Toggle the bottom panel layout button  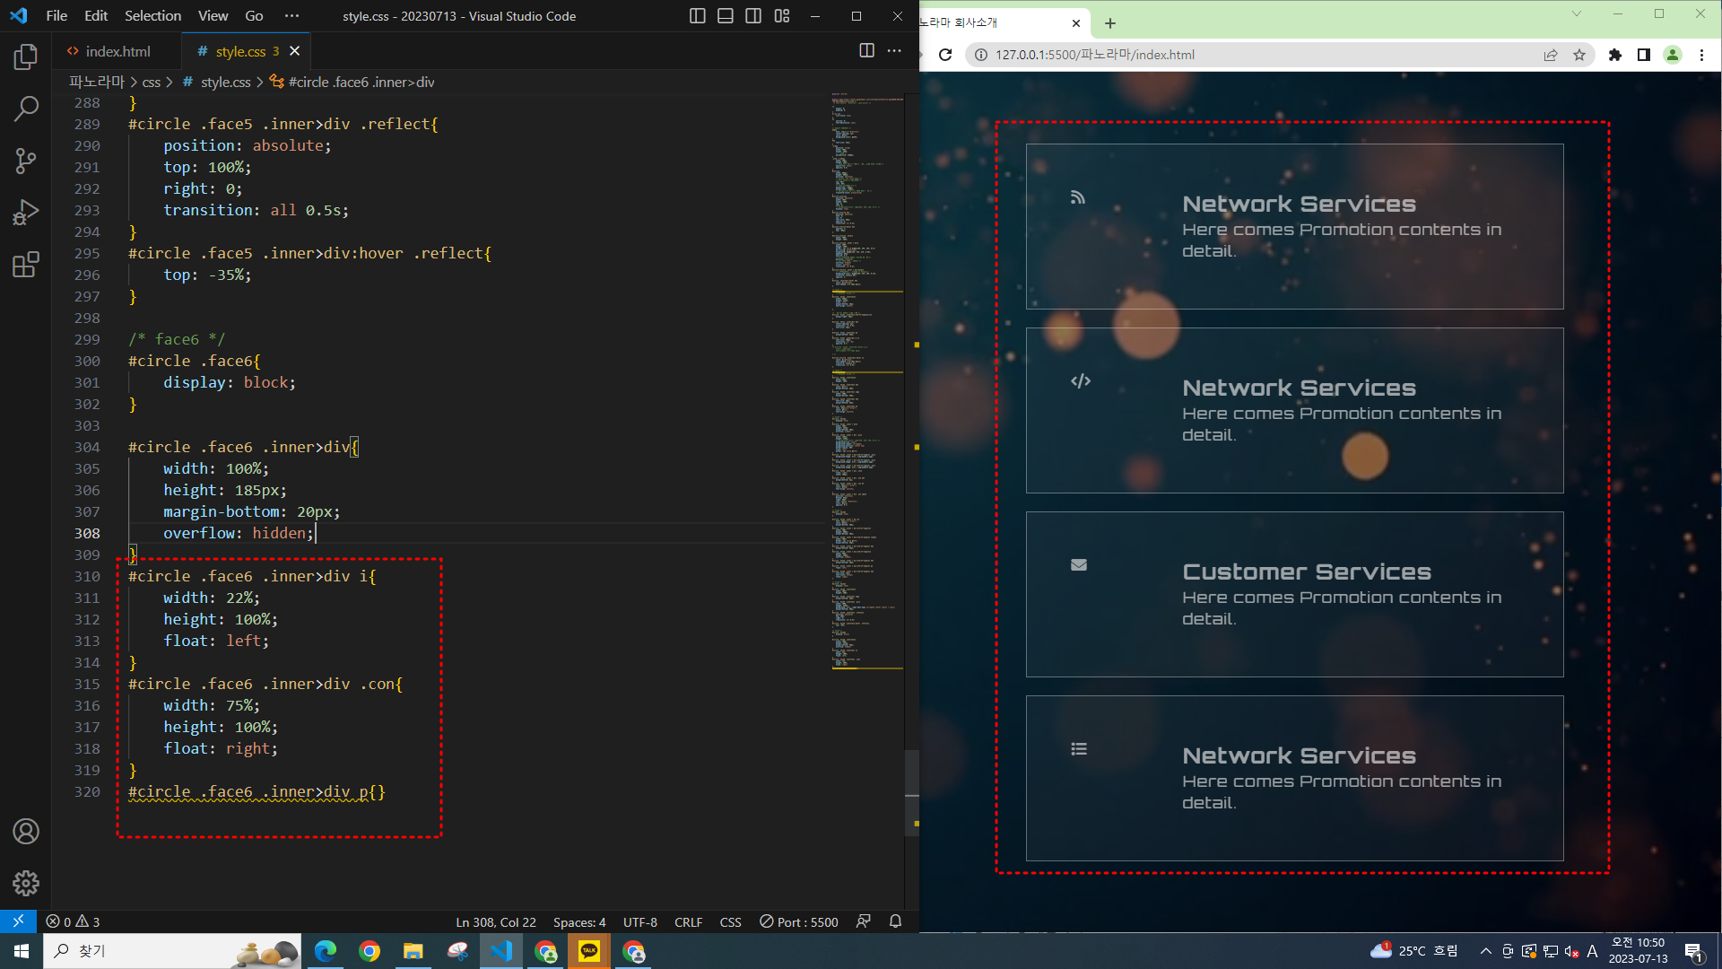[726, 16]
